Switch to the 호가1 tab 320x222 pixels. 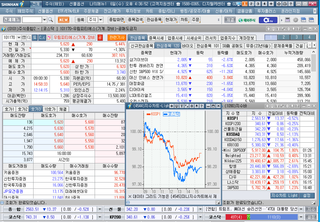(x=9, y=109)
